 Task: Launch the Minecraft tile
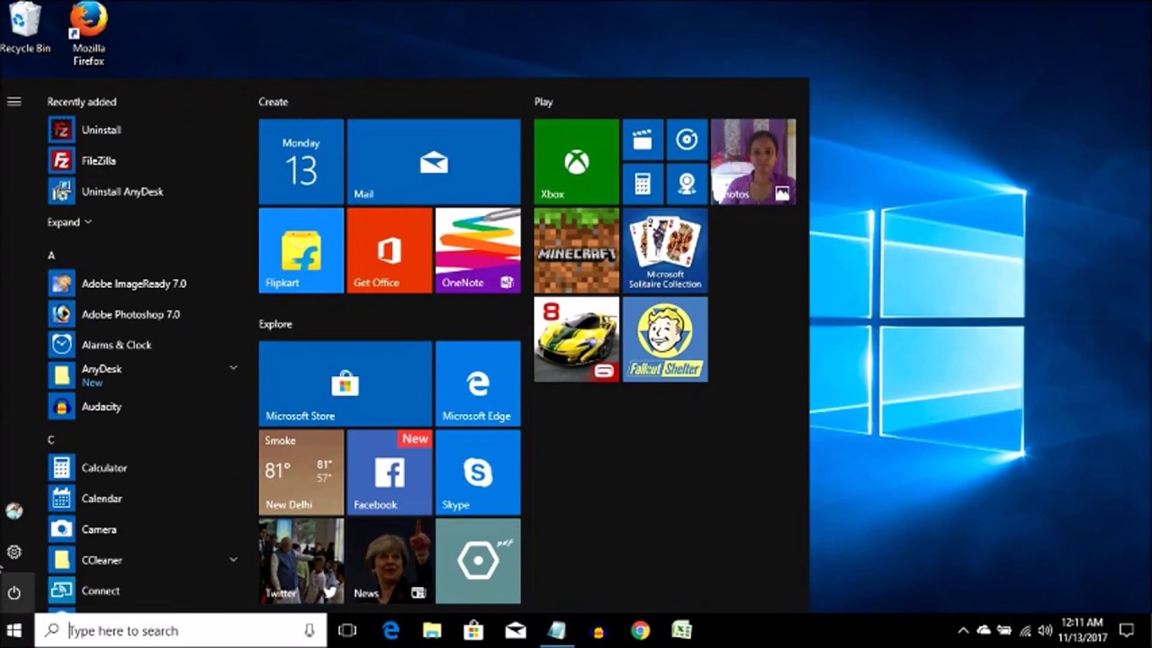click(576, 251)
